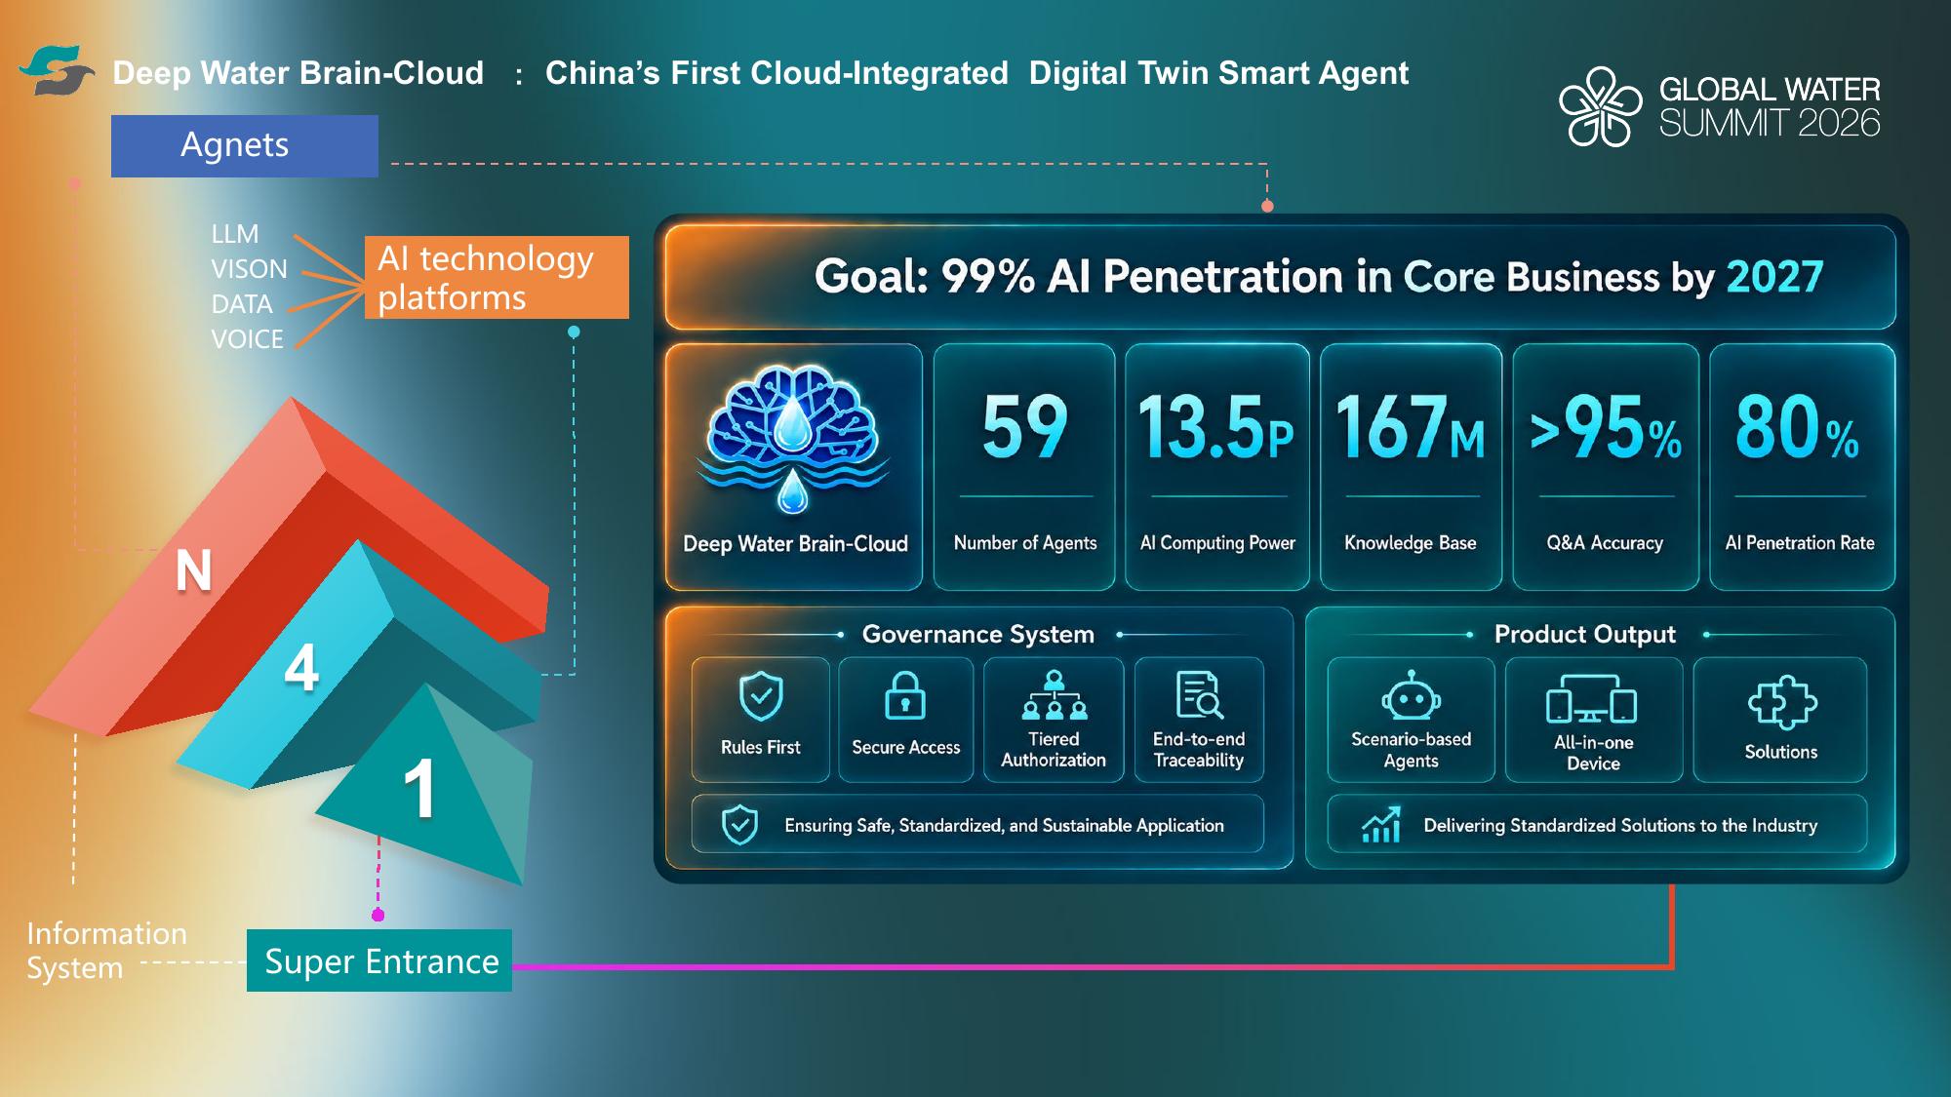Screen dimensions: 1951x1097
Task: Click the Scenario-based Agents caption
Action: [x=1411, y=750]
